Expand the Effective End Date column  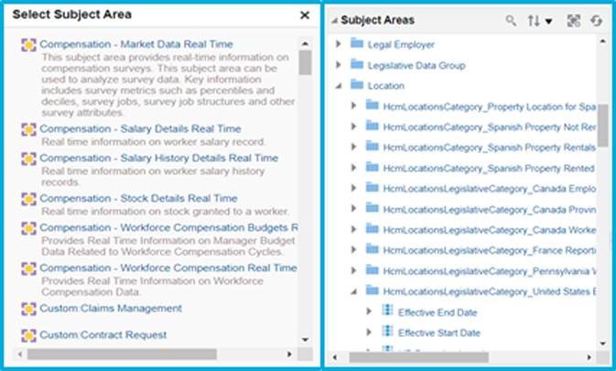click(x=369, y=311)
